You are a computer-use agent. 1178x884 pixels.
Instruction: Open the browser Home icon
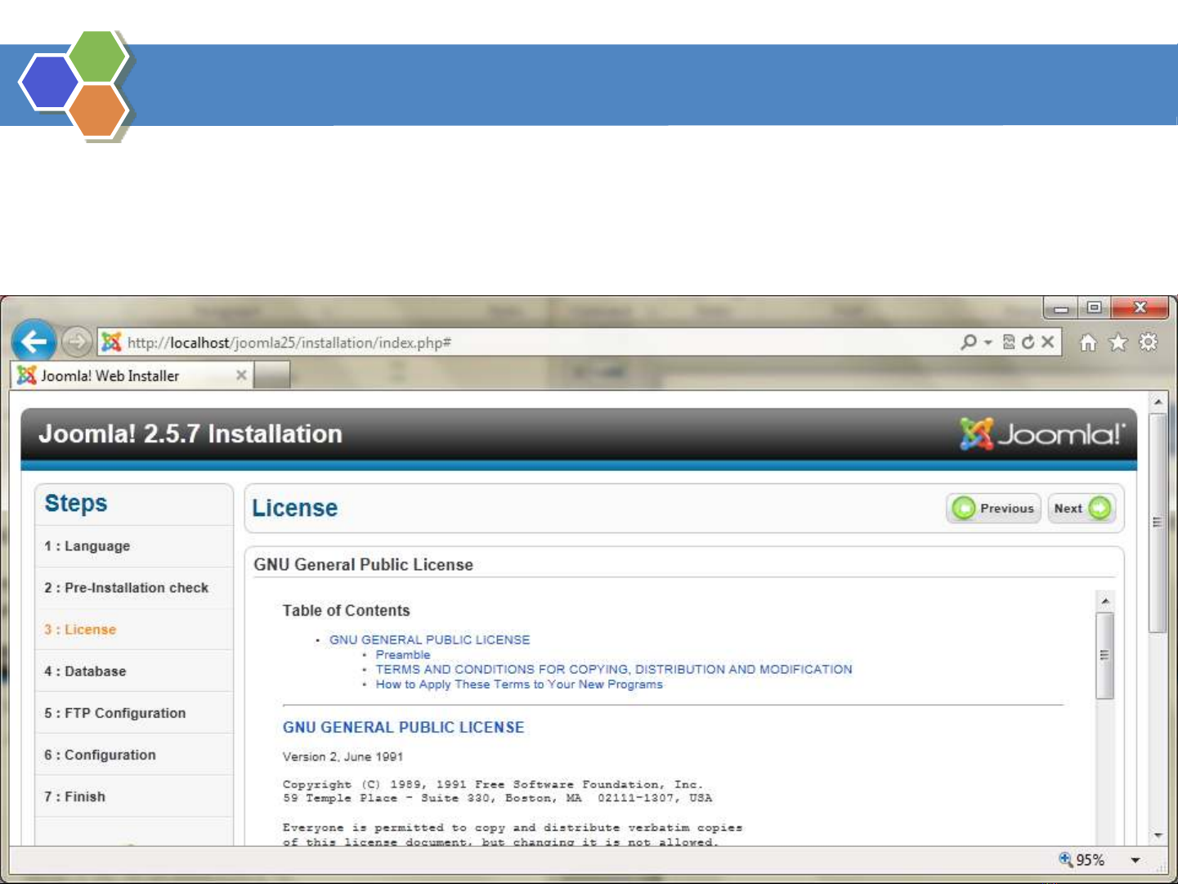coord(1088,342)
